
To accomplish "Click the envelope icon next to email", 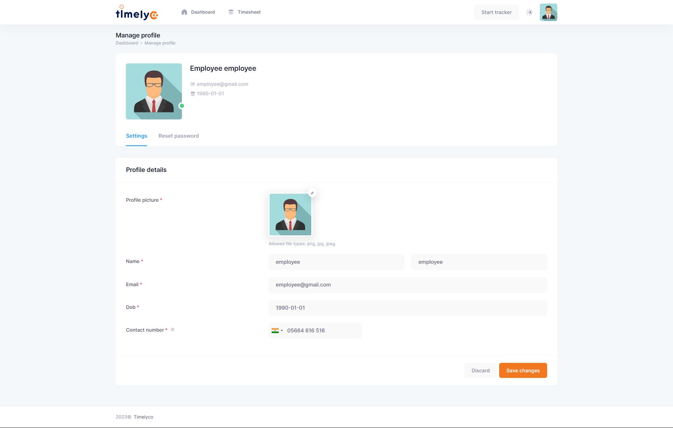I will (x=192, y=84).
